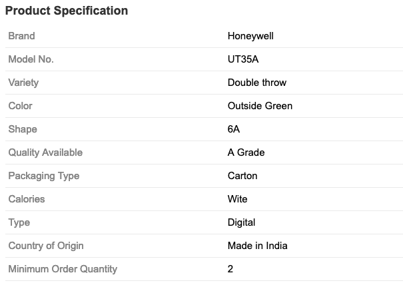403x293 pixels.
Task: Click the Quality Available label
Action: coord(45,152)
